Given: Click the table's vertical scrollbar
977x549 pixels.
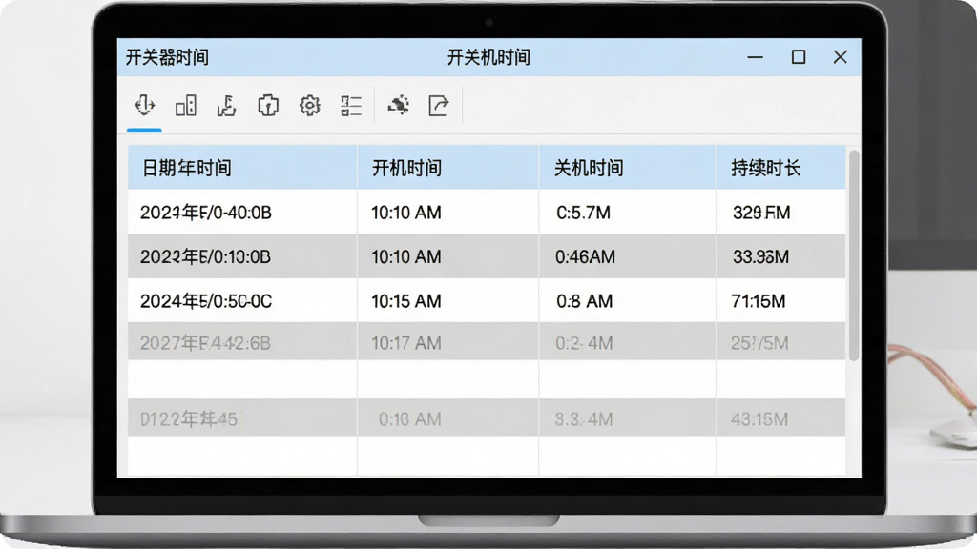Looking at the screenshot, I should [854, 255].
